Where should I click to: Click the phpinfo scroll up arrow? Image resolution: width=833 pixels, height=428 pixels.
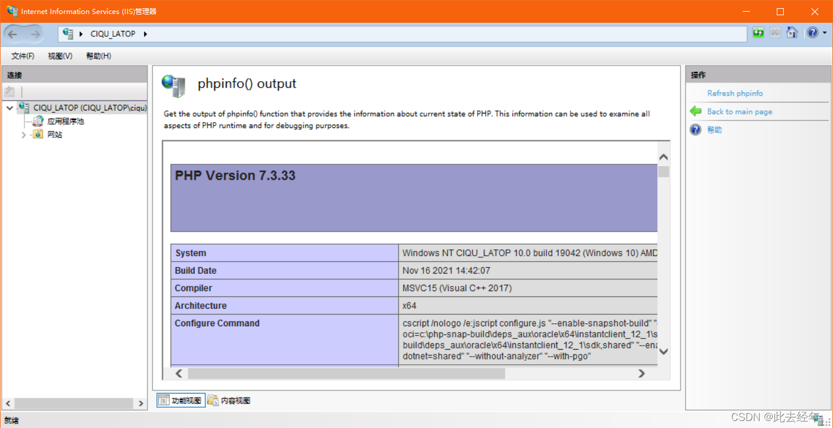tap(664, 157)
